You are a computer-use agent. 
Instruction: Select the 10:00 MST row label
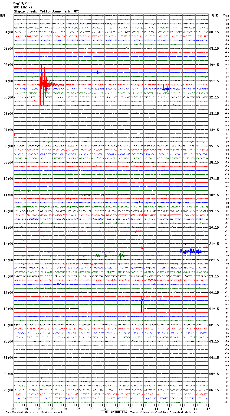[8, 179]
